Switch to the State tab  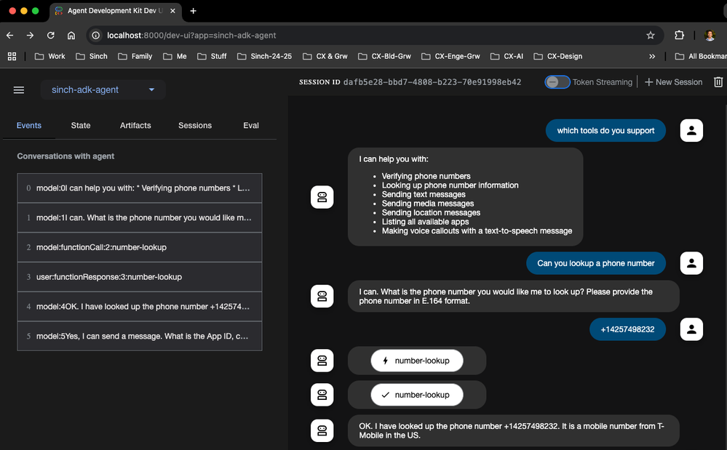pos(81,125)
